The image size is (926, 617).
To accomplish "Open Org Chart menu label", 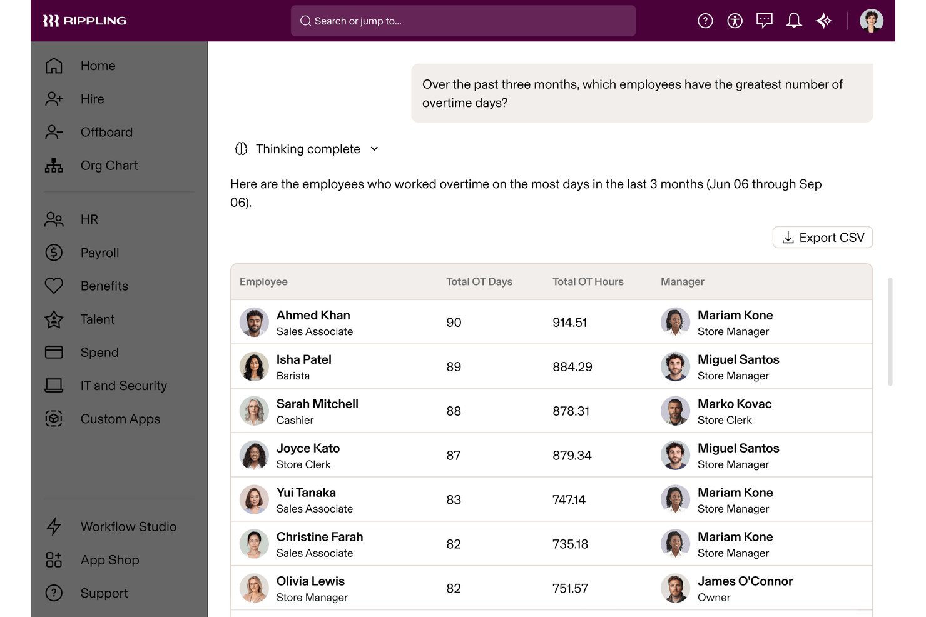I will (x=109, y=165).
